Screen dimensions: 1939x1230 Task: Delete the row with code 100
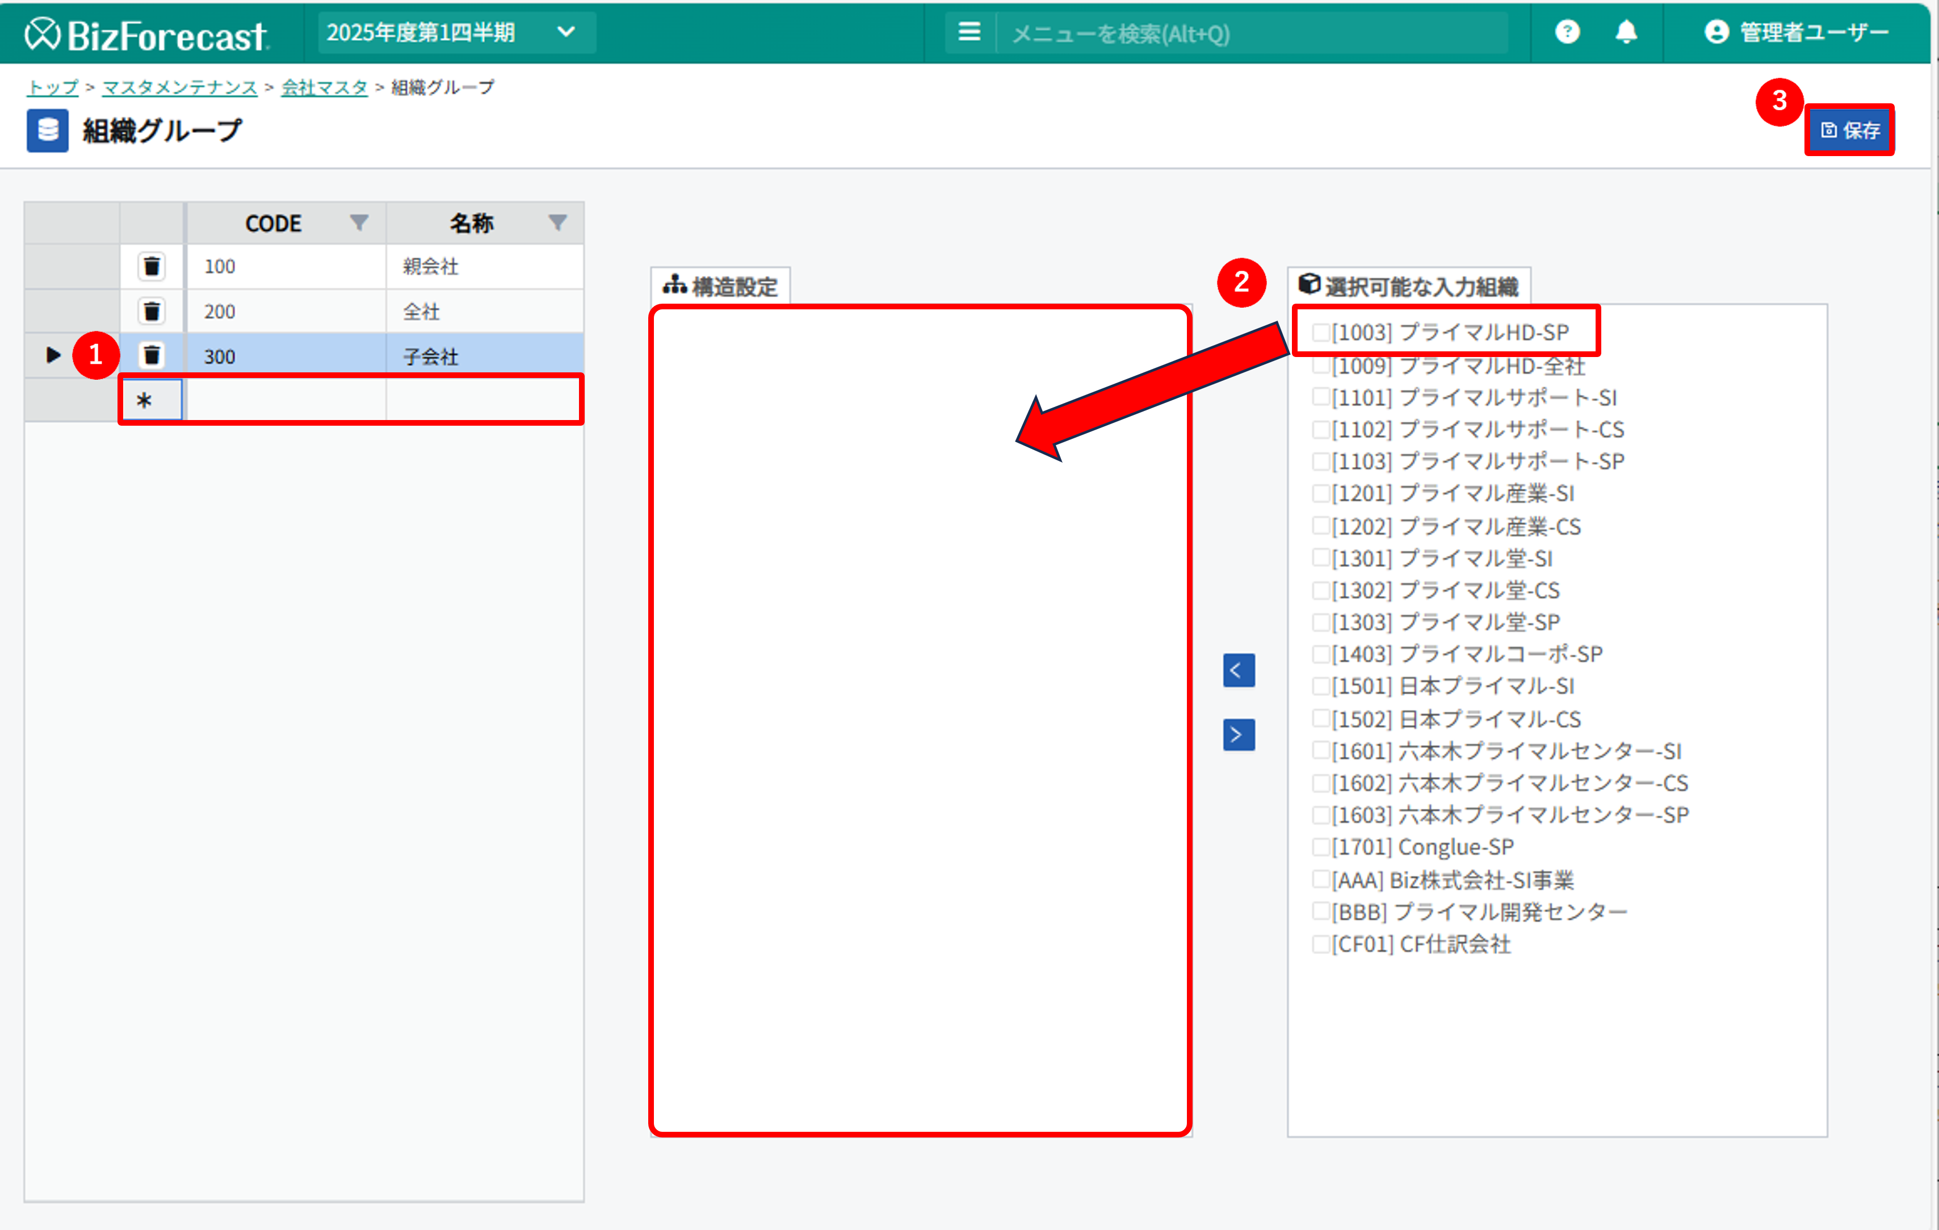point(152,266)
